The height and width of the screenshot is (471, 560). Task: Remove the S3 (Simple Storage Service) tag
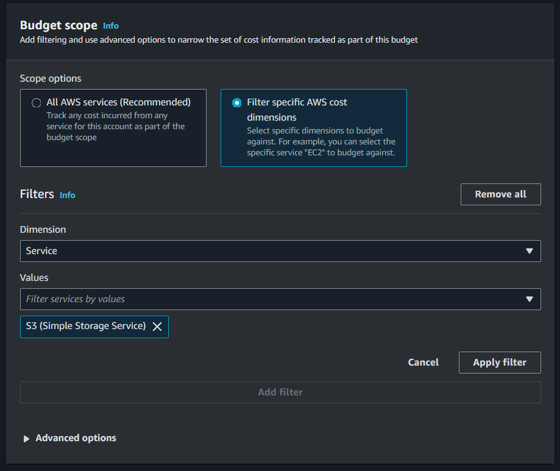(157, 327)
